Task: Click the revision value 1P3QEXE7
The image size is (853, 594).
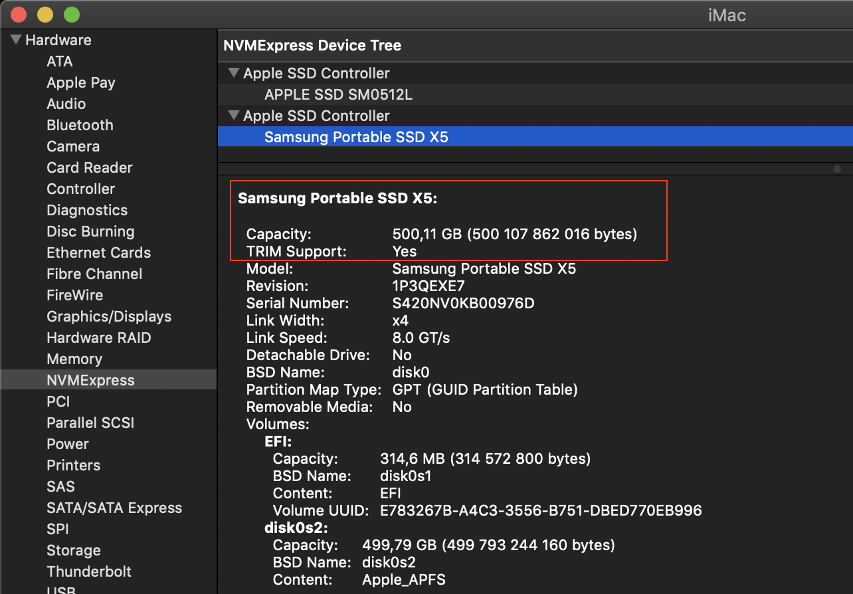Action: pos(428,286)
